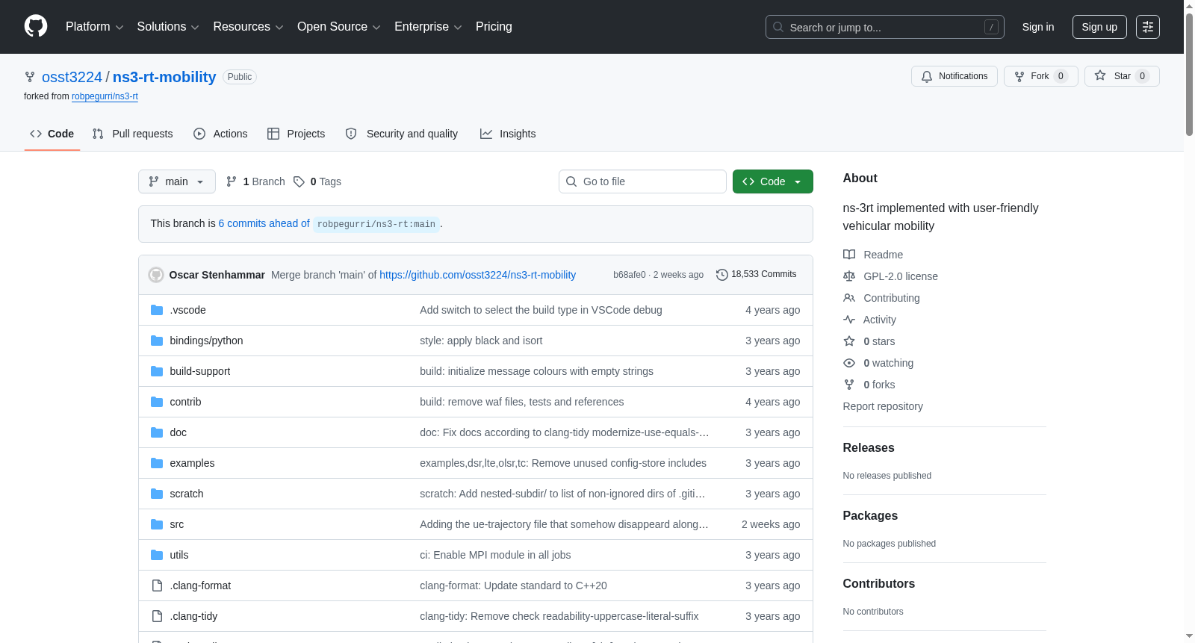
Task: Click the contrib folder icon
Action: 157,402
